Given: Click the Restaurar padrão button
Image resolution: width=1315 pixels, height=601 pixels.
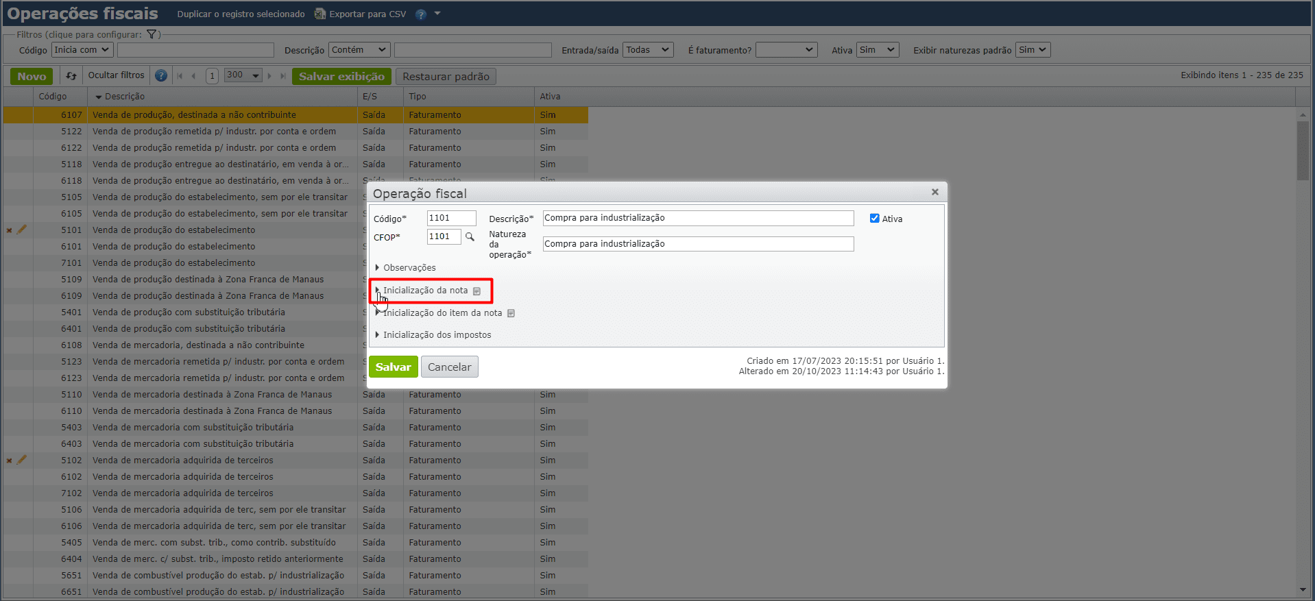Looking at the screenshot, I should click(x=446, y=77).
